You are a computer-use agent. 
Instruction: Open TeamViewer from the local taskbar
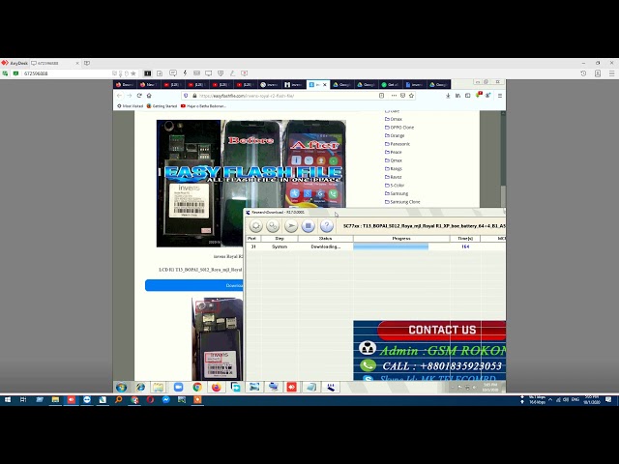[x=87, y=400]
